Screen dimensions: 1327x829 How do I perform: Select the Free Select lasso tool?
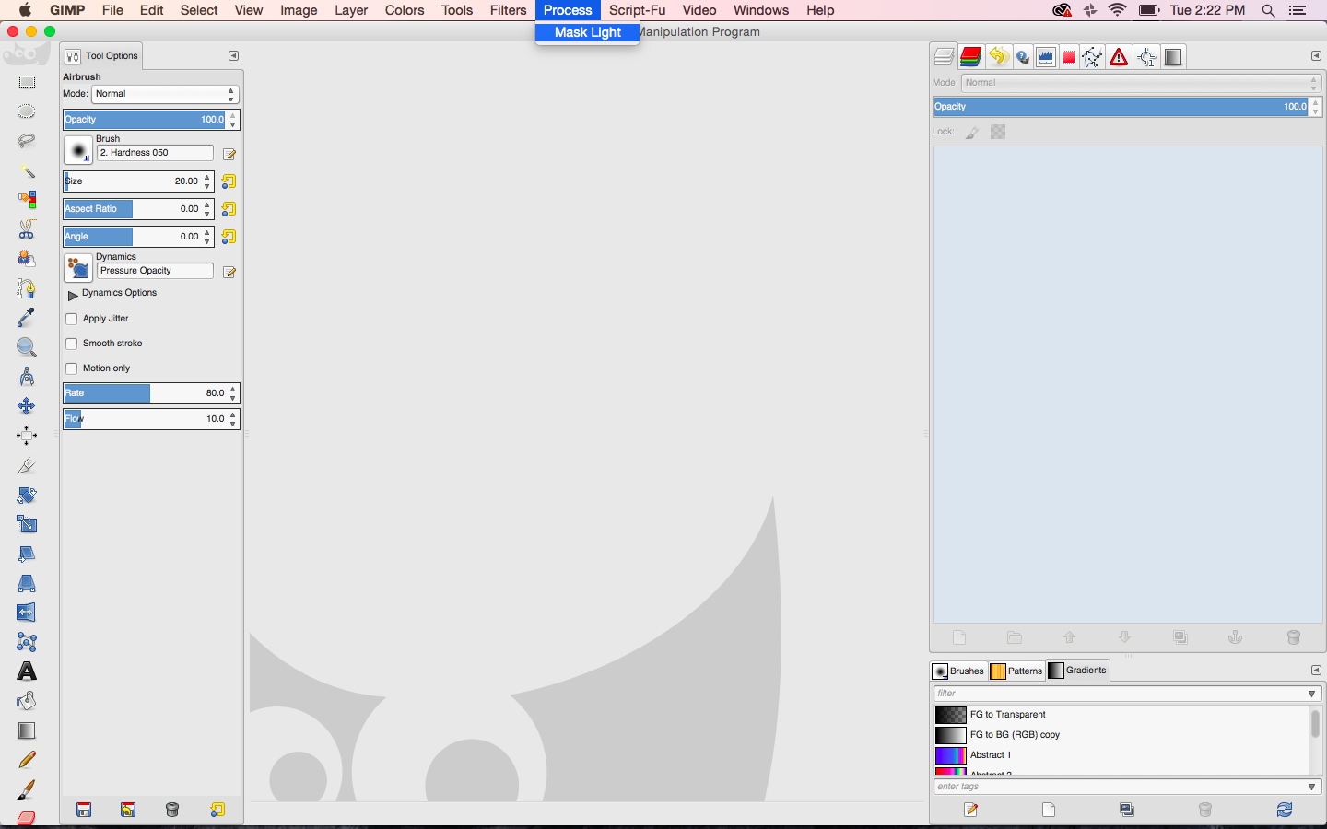(27, 141)
